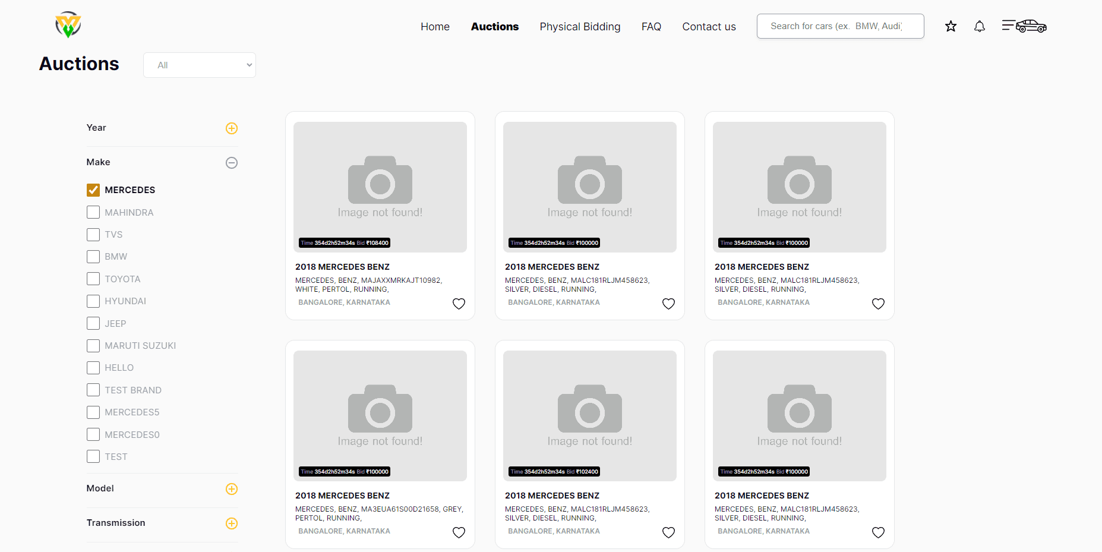Viewport: 1102px width, 552px height.
Task: Check the TEST checkbox
Action: [x=93, y=456]
